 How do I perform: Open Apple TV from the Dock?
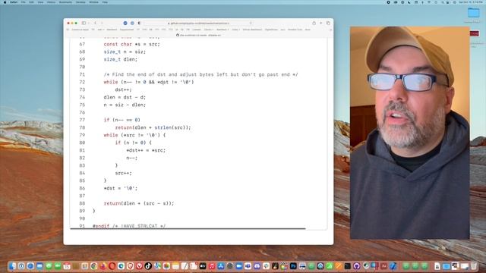[203, 266]
